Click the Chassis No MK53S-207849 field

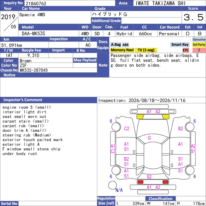pos(58,70)
